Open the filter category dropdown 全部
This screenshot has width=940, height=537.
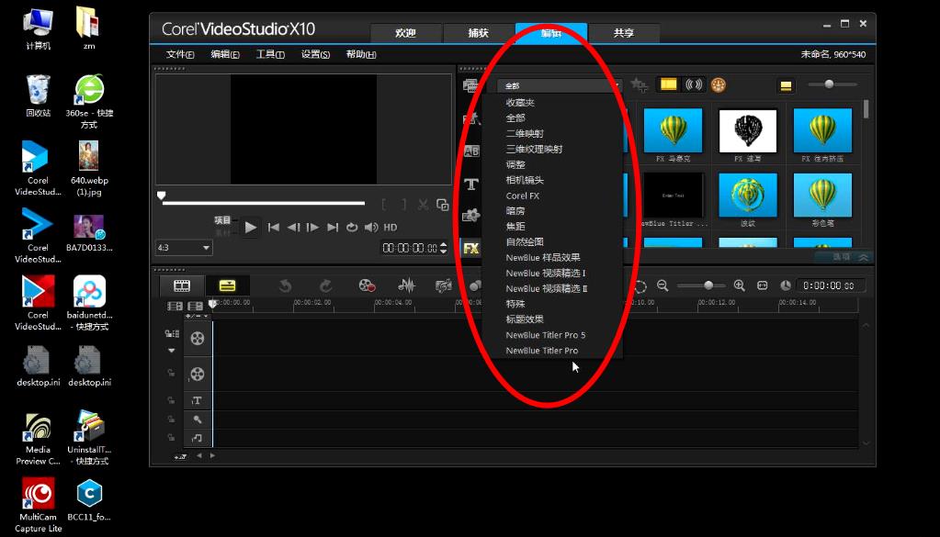pyautogui.click(x=559, y=85)
